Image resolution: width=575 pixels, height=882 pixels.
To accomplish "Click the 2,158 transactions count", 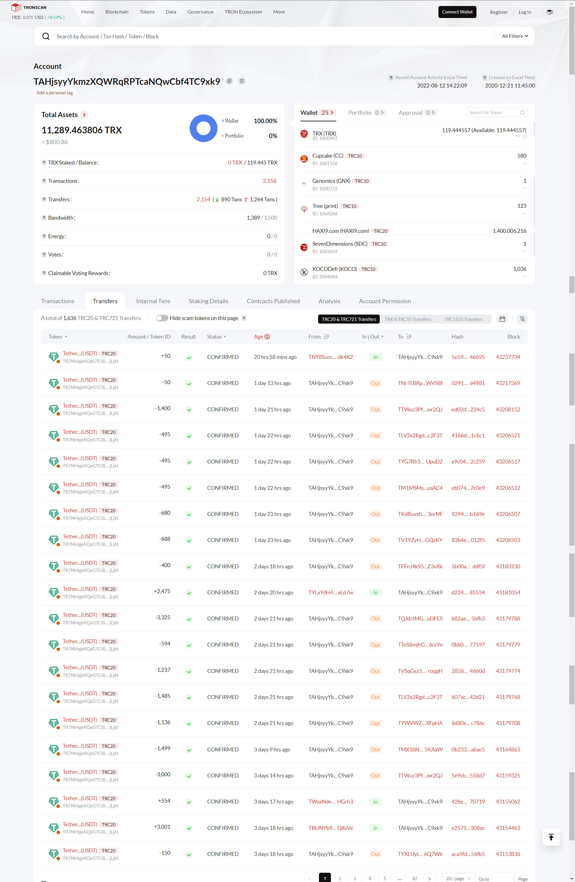I will [269, 181].
